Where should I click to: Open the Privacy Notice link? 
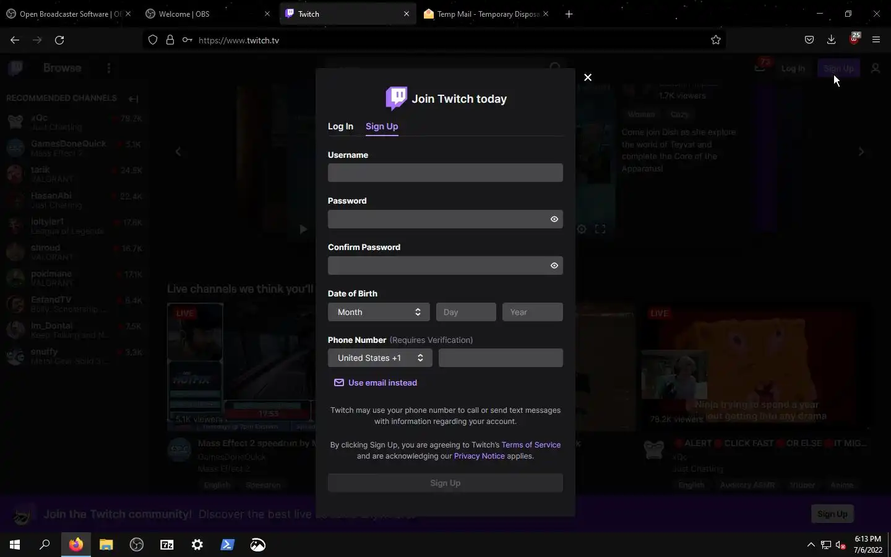(480, 456)
